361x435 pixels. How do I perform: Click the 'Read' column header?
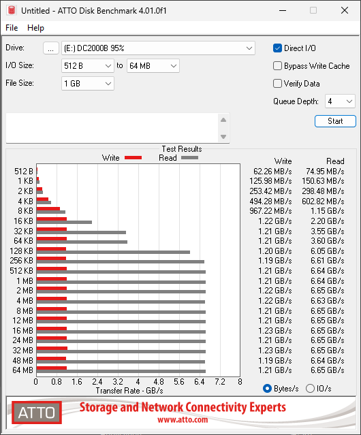point(335,161)
